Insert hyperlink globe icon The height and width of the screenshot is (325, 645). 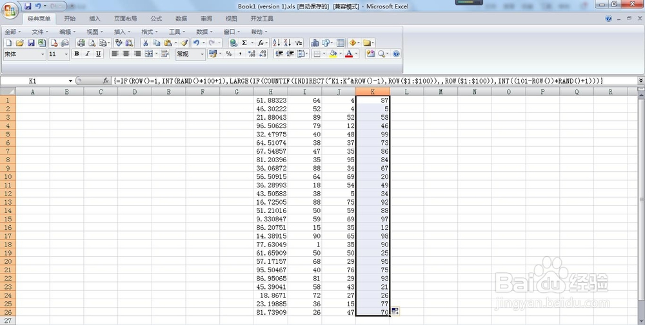point(233,42)
